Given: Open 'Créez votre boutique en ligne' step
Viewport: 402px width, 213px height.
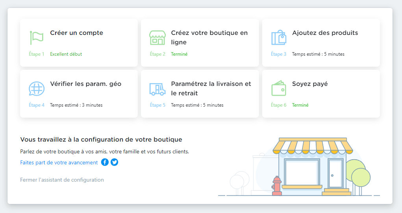Looking at the screenshot, I should click(x=209, y=37).
